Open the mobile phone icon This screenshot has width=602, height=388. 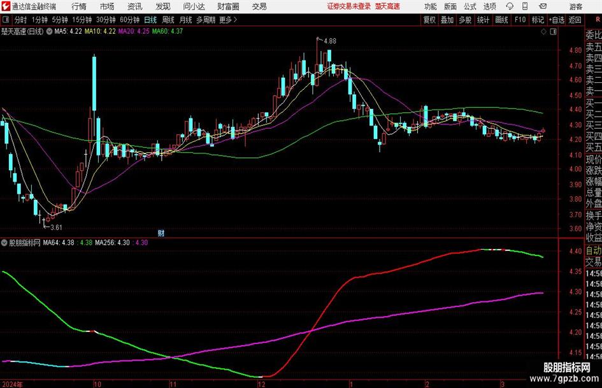525,6
